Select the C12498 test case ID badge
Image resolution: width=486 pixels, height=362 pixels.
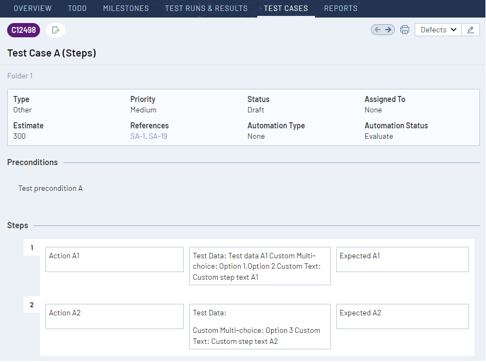[x=23, y=30]
